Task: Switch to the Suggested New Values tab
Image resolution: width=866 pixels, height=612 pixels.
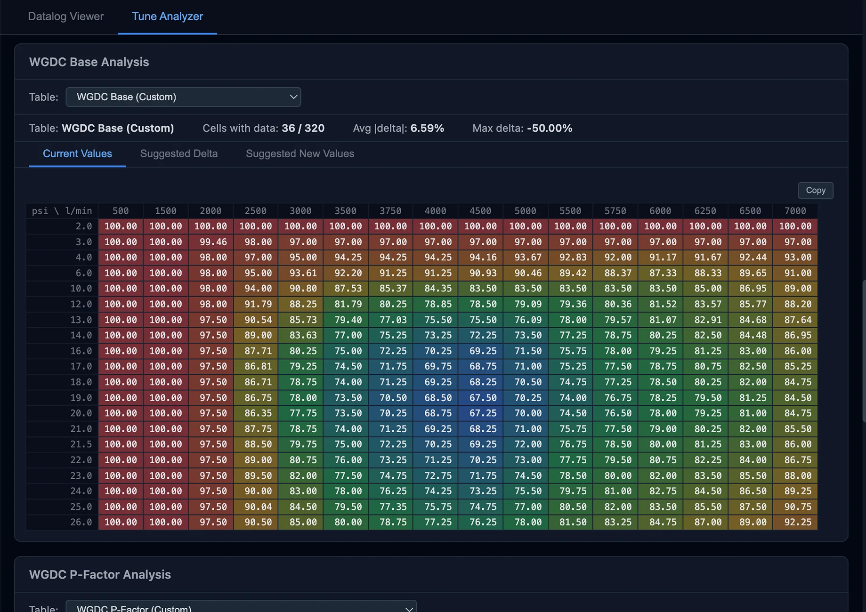Action: pos(300,154)
